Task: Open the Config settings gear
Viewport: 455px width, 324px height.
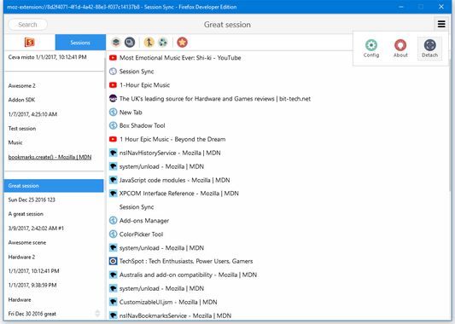Action: (371, 49)
